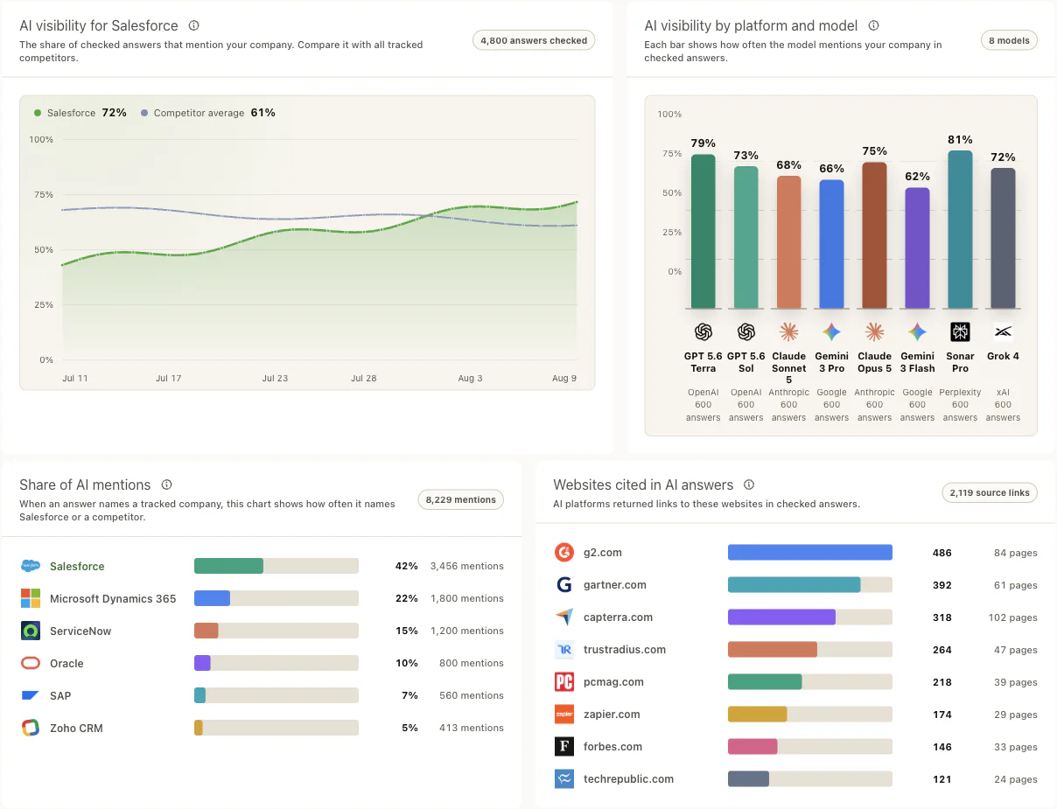This screenshot has width=1057, height=809.
Task: Click the trustradius.com favicon
Action: [564, 650]
